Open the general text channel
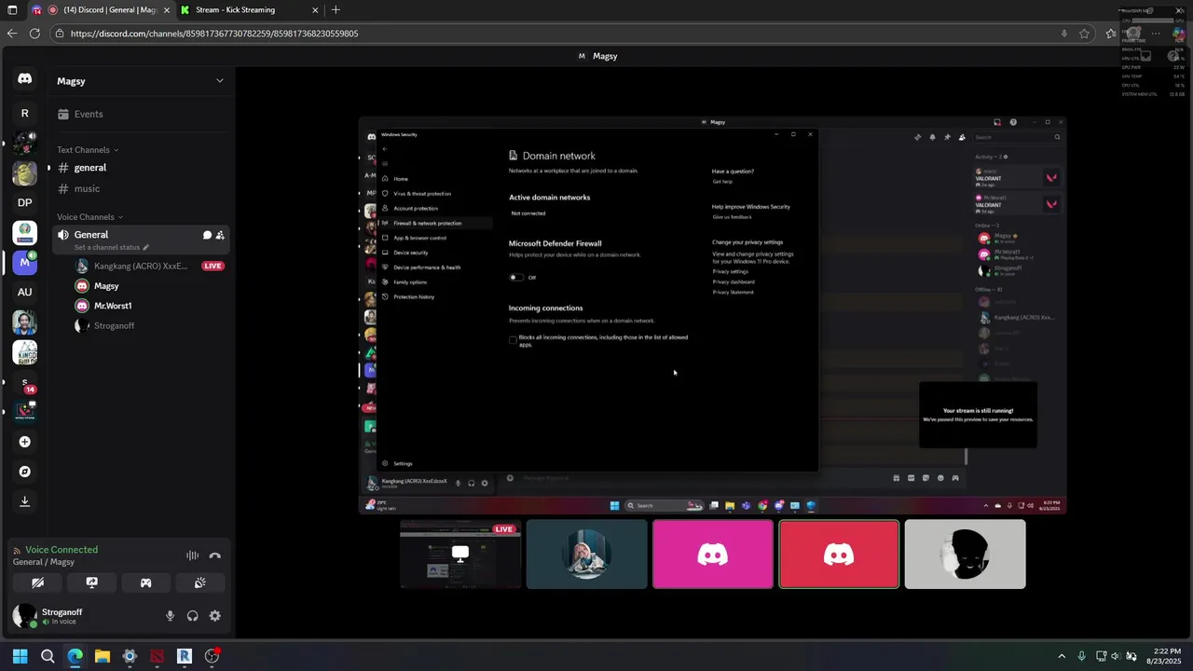1193x671 pixels. click(140, 168)
